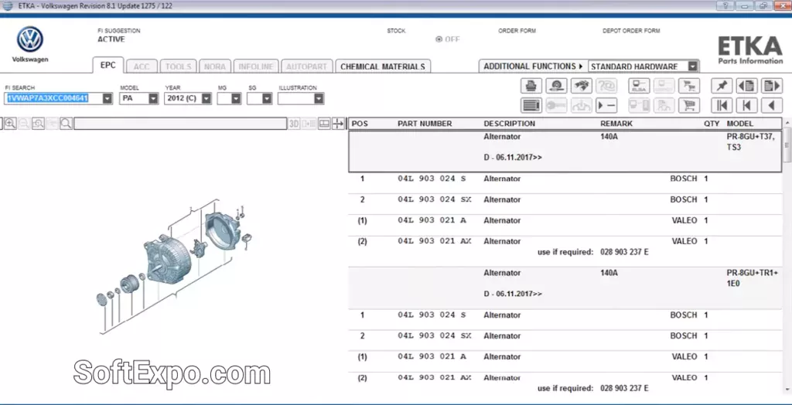This screenshot has width=792, height=405.
Task: Expand the ADDITIONAL FUNCTIONS menu
Action: tap(533, 66)
